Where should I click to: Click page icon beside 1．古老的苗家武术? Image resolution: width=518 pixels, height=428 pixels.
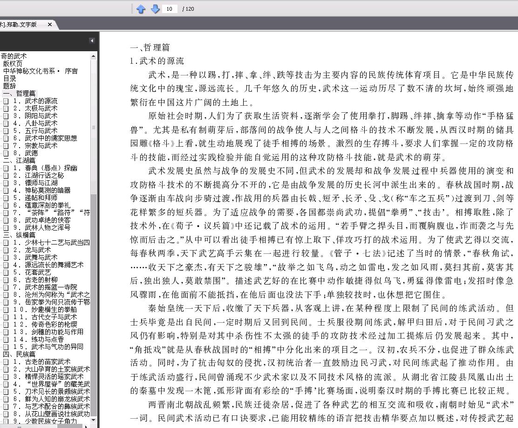click(6, 362)
